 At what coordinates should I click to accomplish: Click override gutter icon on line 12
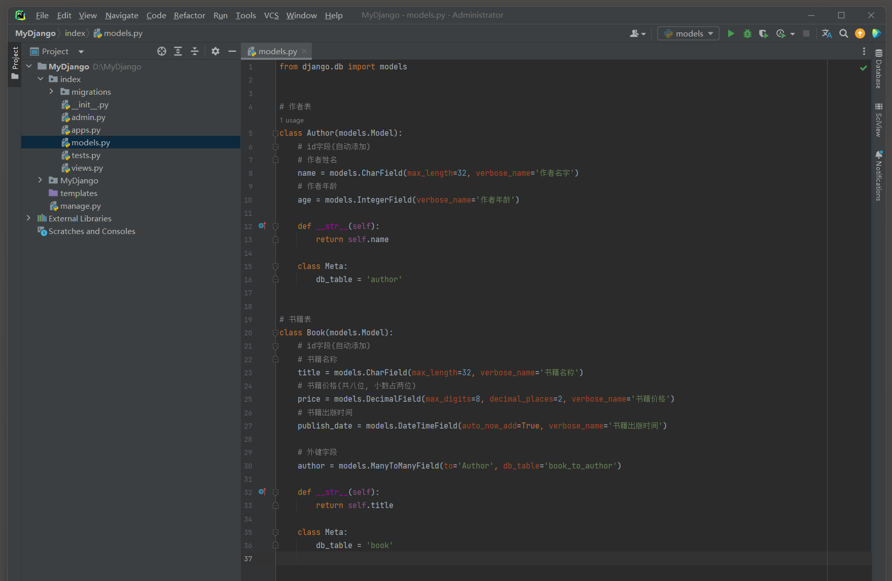pyautogui.click(x=262, y=226)
